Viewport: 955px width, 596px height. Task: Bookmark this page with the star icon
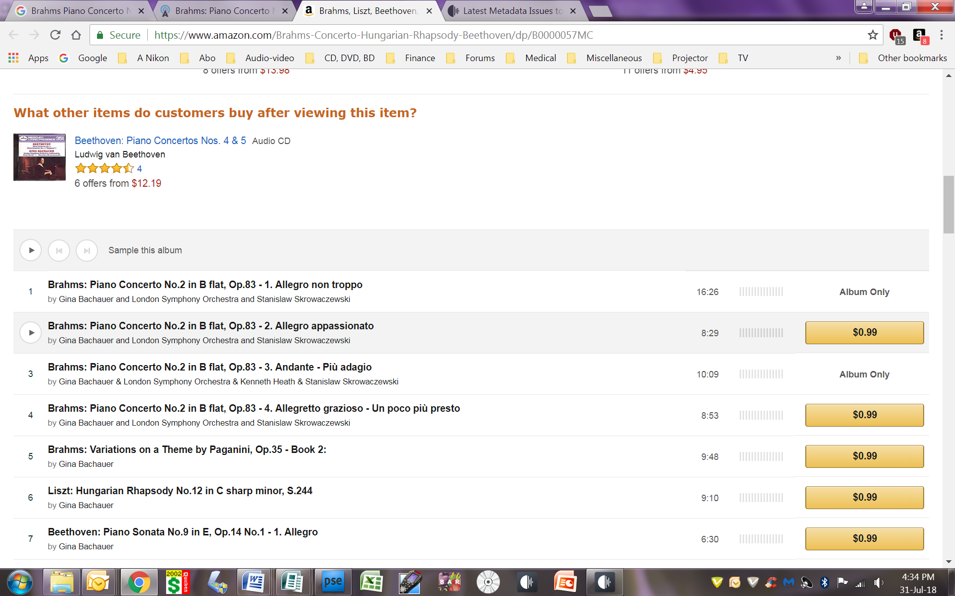tap(872, 35)
